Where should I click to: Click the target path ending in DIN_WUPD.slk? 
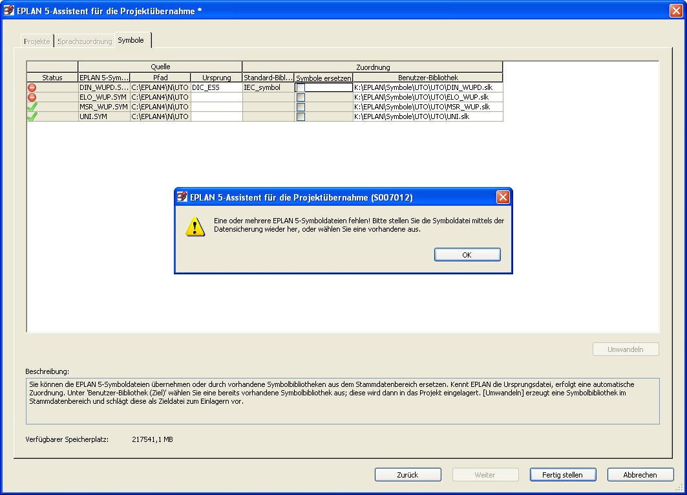coord(428,87)
